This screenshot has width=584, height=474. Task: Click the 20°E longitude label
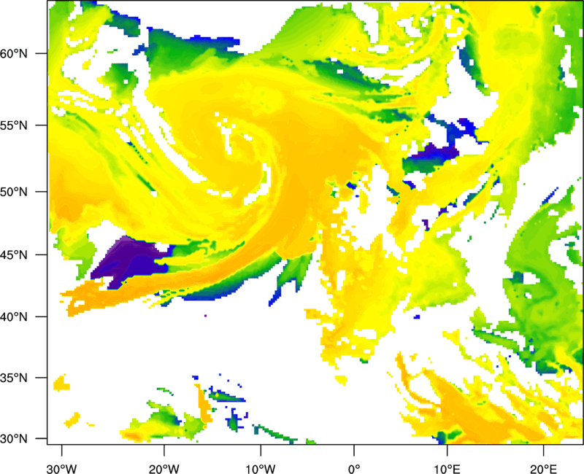pos(543,469)
